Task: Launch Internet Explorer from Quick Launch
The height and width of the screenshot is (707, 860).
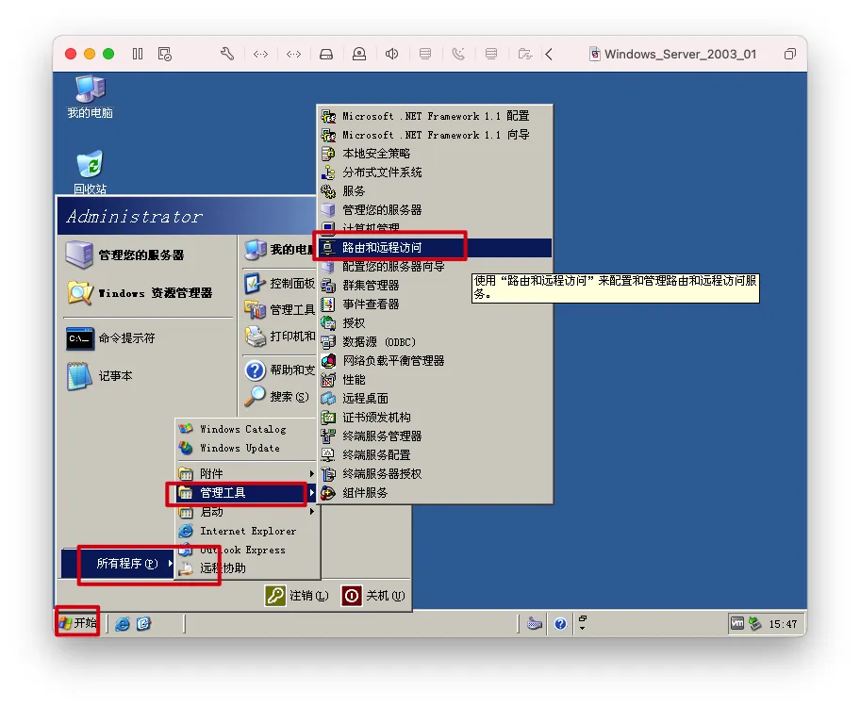Action: click(123, 624)
